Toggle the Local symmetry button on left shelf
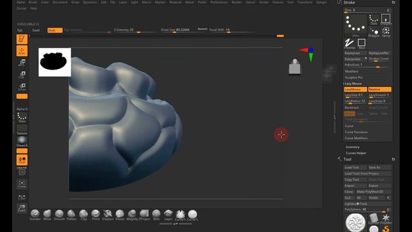Image resolution: width=412 pixels, height=232 pixels. (22, 160)
